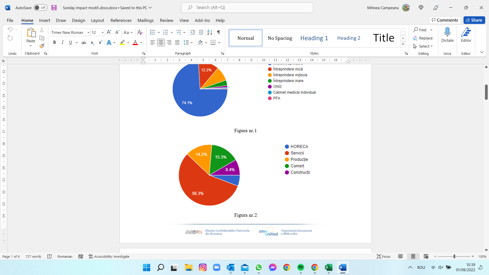
Task: Toggle the Show/Hide paragraph marks icon
Action: (x=219, y=32)
